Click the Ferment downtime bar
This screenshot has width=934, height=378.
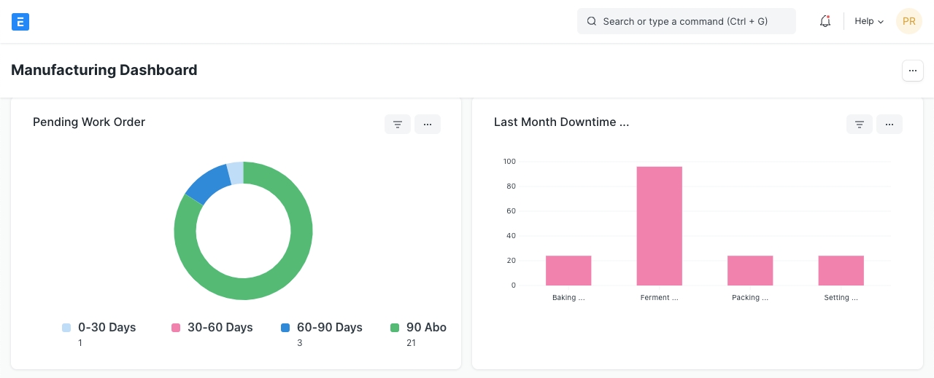point(659,226)
